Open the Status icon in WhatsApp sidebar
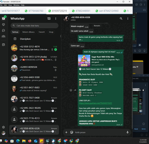Screen dimensions: 149x144 pyautogui.click(x=4, y=25)
